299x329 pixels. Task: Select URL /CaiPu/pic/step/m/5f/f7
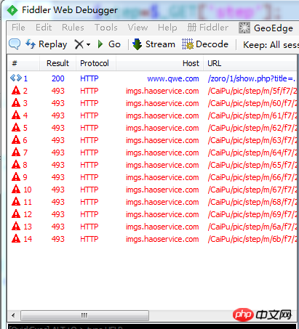click(252, 91)
